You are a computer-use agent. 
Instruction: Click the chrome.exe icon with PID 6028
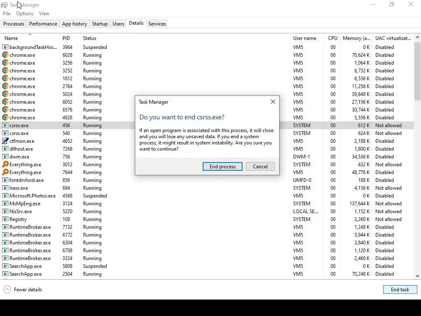tap(5, 55)
